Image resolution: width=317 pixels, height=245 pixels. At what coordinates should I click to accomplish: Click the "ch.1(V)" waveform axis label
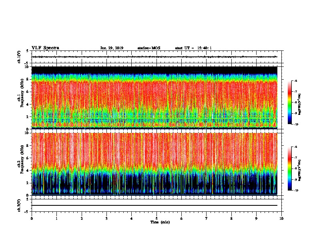[x=19, y=57]
